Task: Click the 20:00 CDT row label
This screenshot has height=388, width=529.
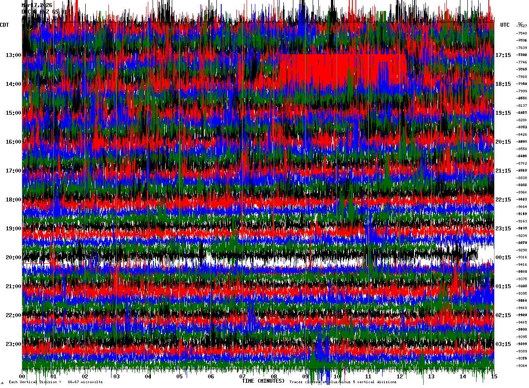Action: (13, 257)
